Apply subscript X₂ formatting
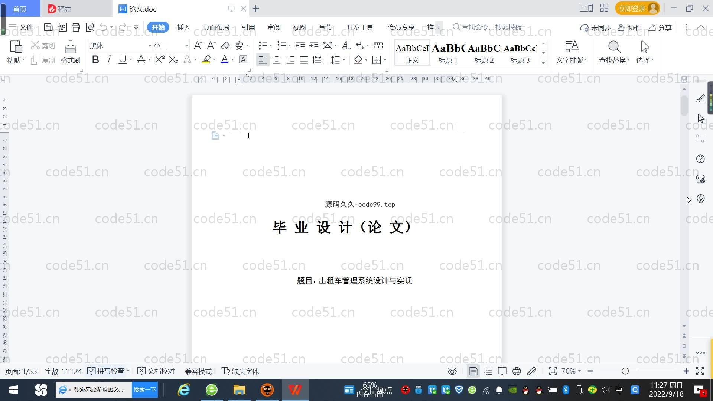713x401 pixels. [x=173, y=59]
